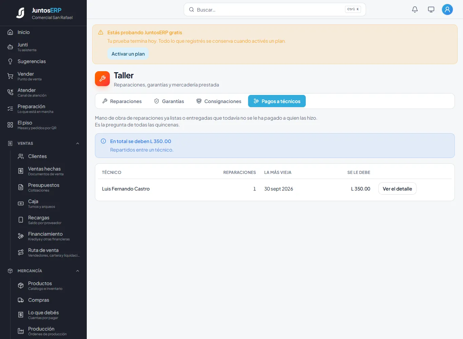This screenshot has height=339, width=463.
Task: Focus the Buscar search field
Action: pos(275,9)
